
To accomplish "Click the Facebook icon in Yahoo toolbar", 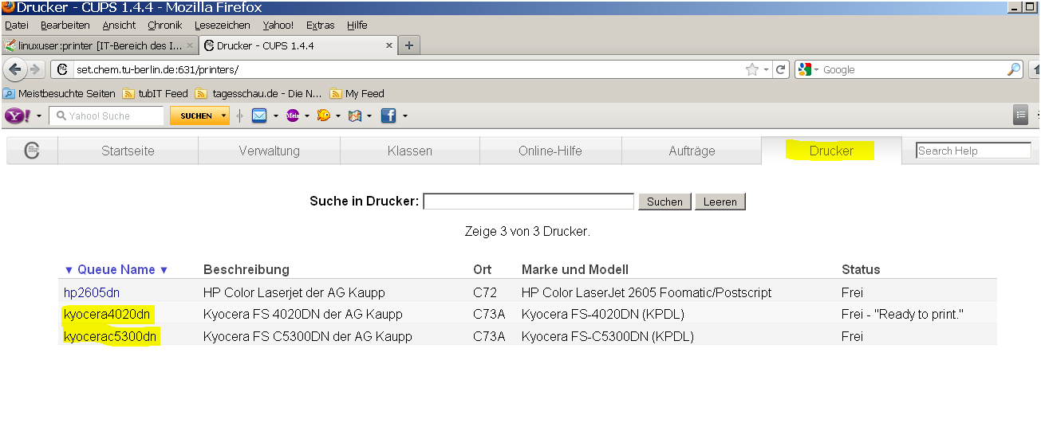I will click(388, 116).
